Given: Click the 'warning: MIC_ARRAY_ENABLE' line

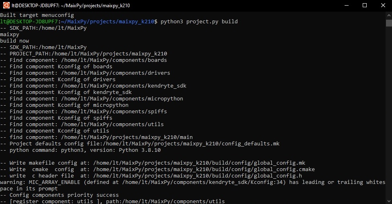Looking at the screenshot, I should point(193,182).
